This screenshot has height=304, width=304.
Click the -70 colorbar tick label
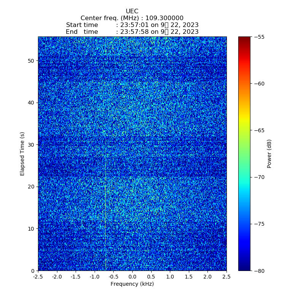click(260, 177)
